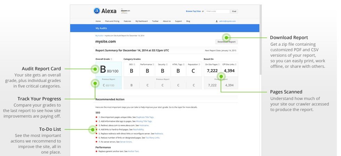Open the Hostname link

pos(144,126)
